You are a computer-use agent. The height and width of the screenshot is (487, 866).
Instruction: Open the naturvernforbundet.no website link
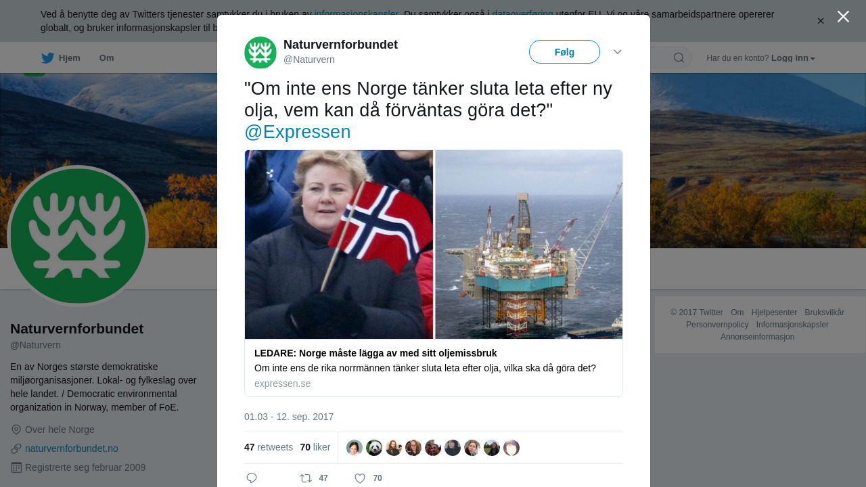click(x=72, y=448)
